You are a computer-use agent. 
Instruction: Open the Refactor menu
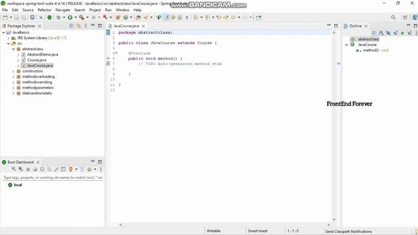click(44, 10)
